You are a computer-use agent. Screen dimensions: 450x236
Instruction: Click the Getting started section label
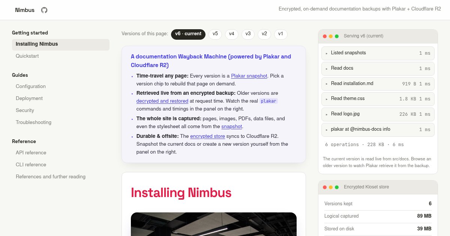click(x=30, y=33)
